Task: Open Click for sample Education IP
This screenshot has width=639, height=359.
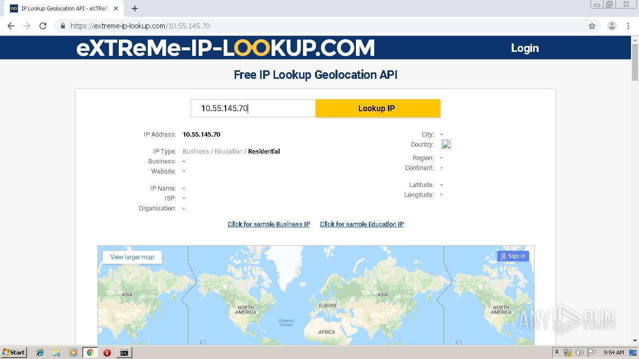Action: [362, 224]
